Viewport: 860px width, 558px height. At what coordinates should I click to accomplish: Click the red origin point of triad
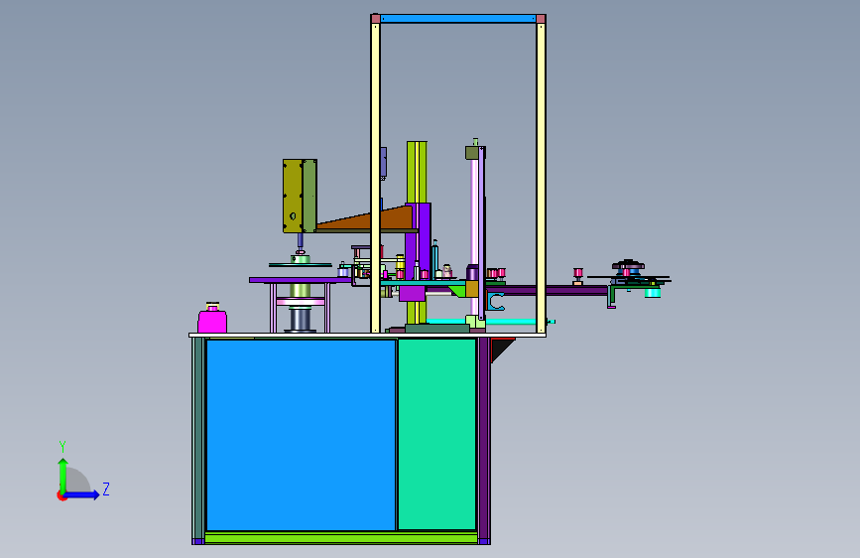(61, 495)
